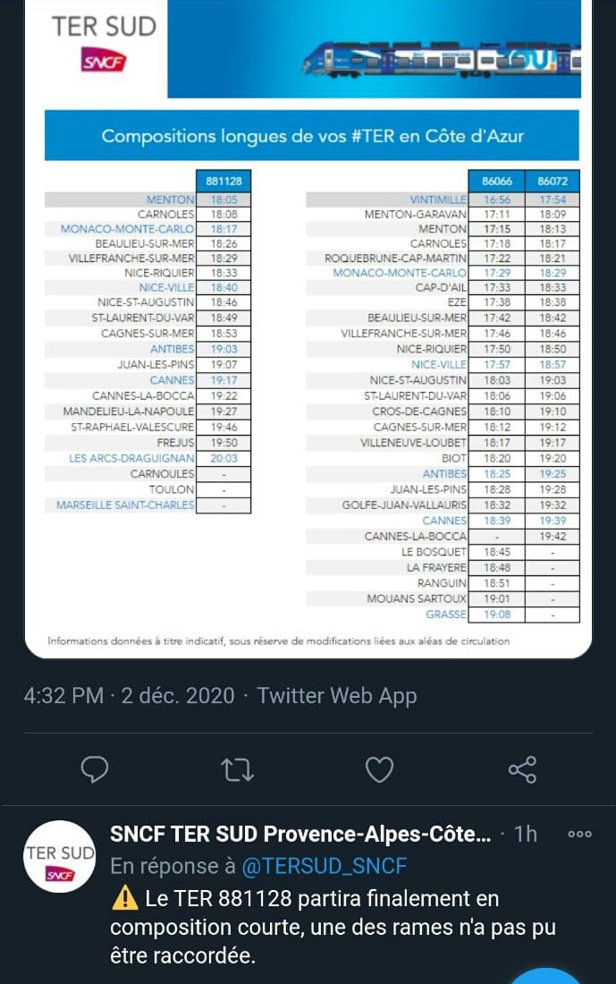Open the three-dot menu on the reply
Viewport: 616px width, 984px height.
coord(579,834)
